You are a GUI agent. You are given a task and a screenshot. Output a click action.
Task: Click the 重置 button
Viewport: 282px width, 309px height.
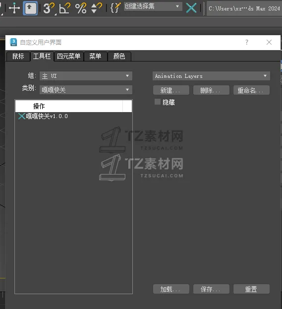tap(251, 289)
